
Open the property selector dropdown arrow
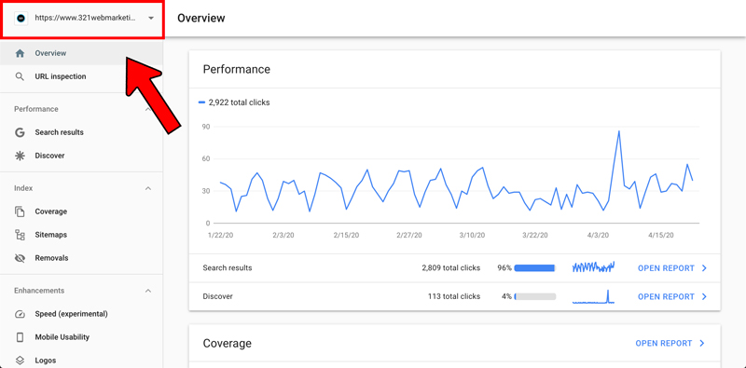click(x=151, y=18)
